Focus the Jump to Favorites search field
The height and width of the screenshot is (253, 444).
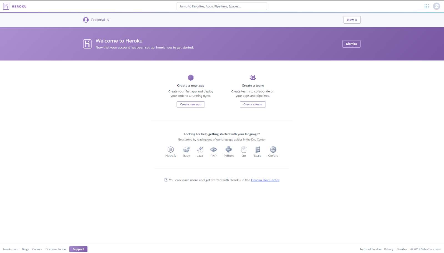point(222,6)
